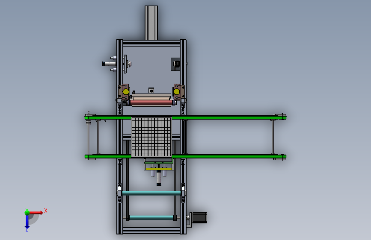
Task: Select the black sensor box on the right frame
Action: pos(175,64)
